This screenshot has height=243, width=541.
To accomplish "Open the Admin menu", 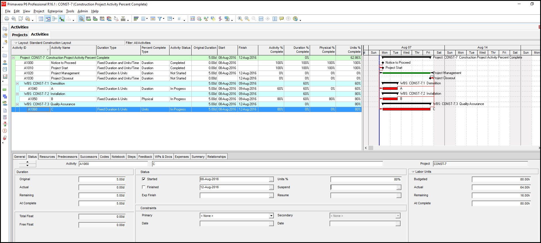I will point(83,11).
